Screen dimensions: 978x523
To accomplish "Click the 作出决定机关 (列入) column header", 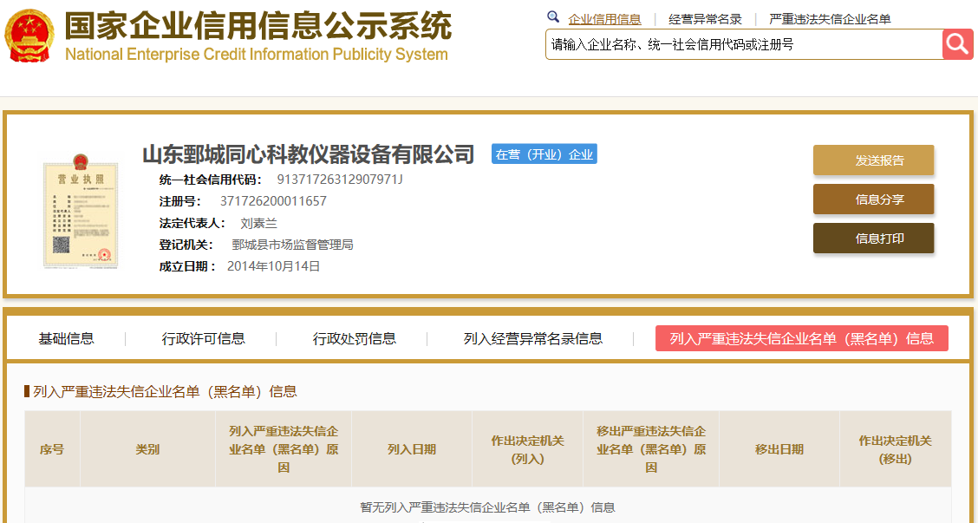I will click(528, 449).
